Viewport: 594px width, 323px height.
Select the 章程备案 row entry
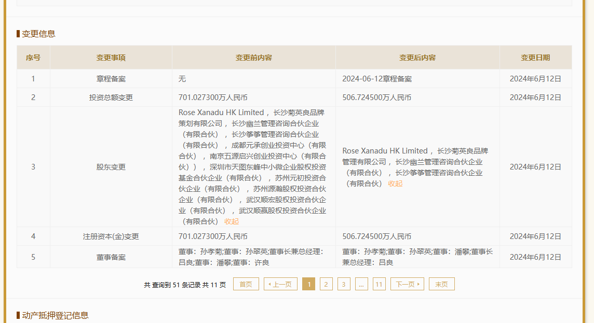111,79
